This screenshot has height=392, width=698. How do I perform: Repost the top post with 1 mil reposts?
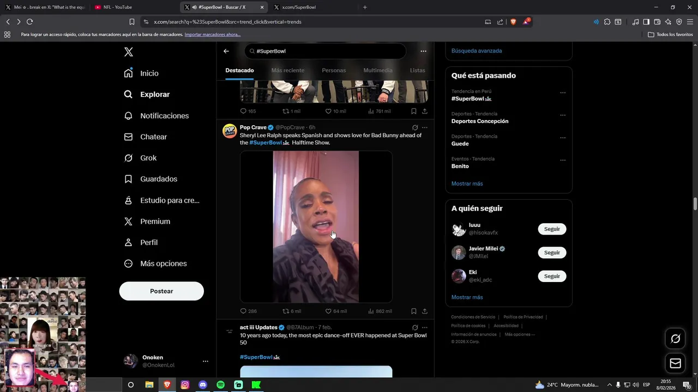click(x=291, y=111)
